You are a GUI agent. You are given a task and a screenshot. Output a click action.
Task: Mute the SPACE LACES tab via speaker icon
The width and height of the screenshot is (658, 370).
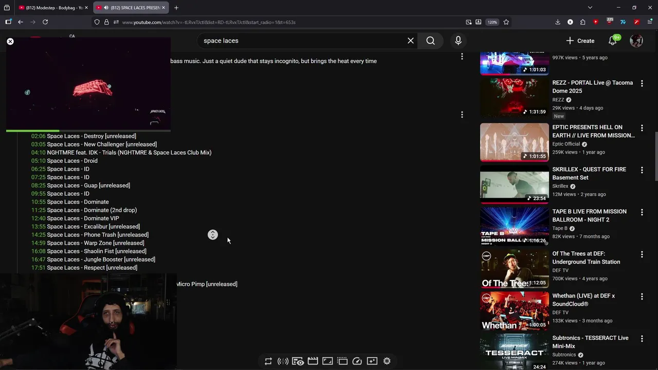click(105, 8)
